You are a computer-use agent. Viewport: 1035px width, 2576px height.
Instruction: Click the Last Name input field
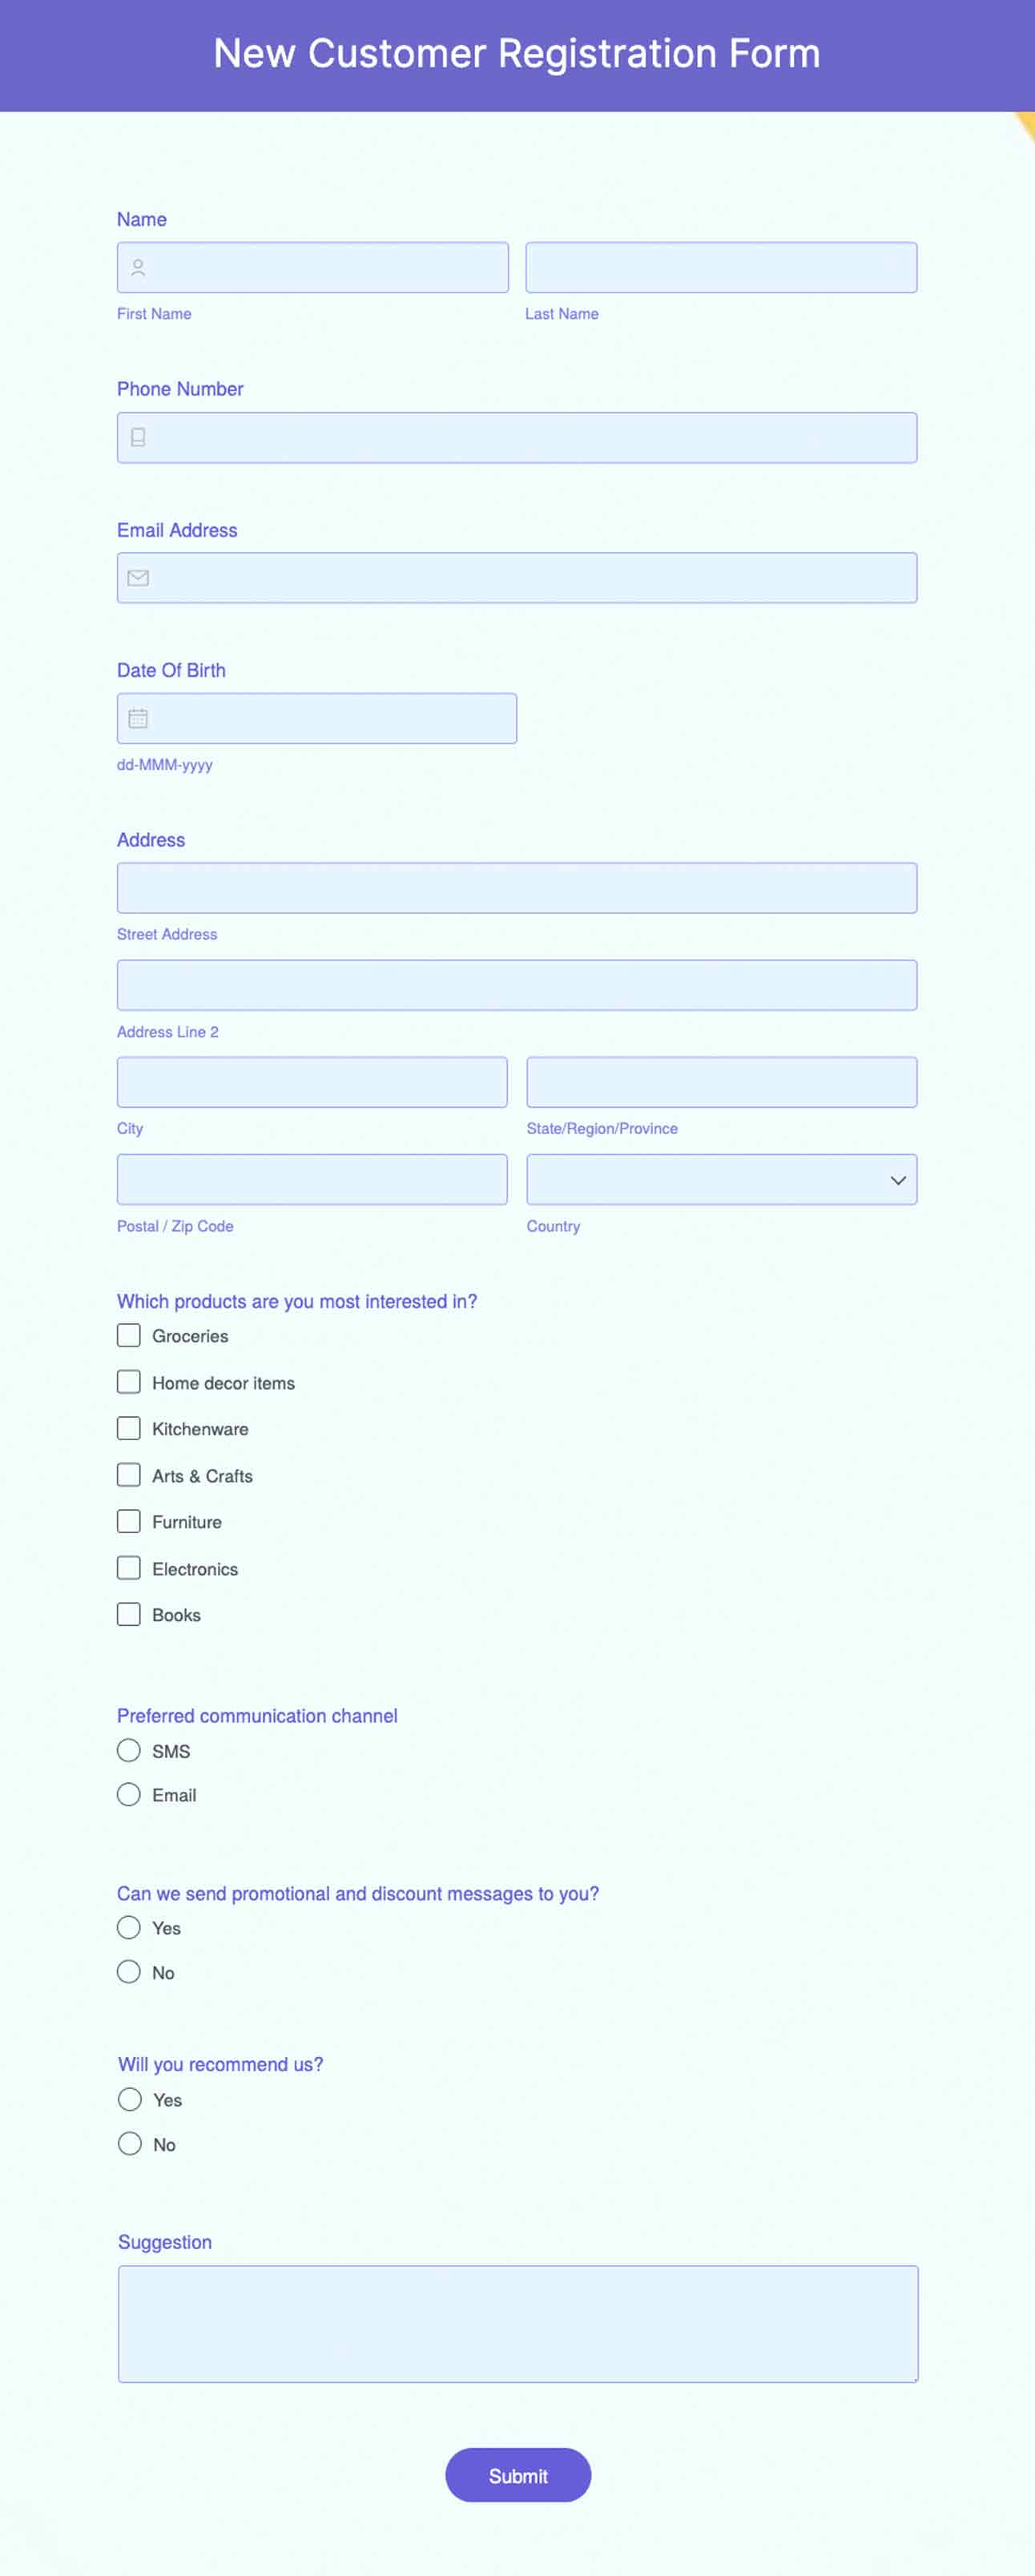pos(721,268)
